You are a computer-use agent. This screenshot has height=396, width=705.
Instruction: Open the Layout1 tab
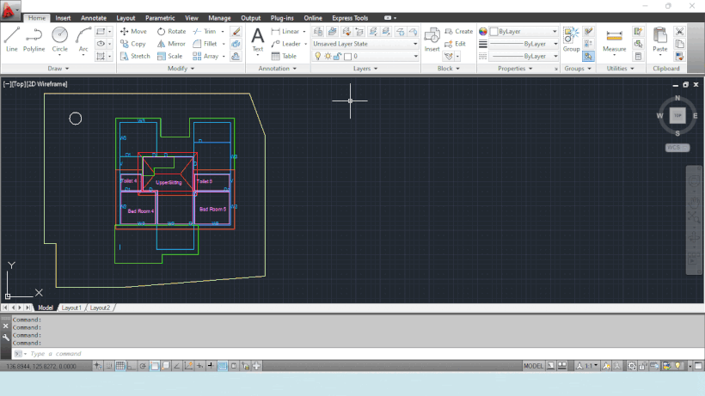click(x=71, y=307)
